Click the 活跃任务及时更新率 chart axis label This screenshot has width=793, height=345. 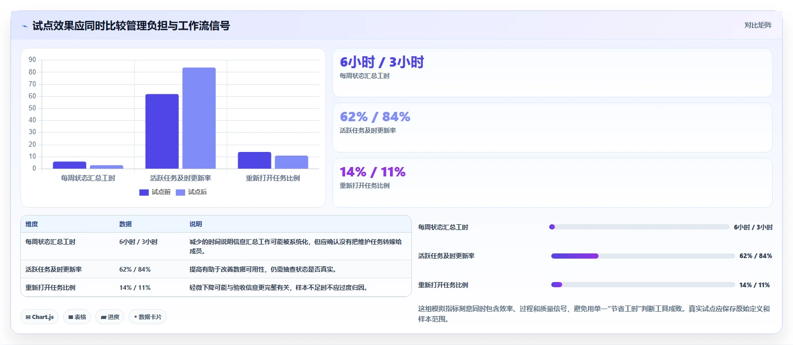[180, 178]
